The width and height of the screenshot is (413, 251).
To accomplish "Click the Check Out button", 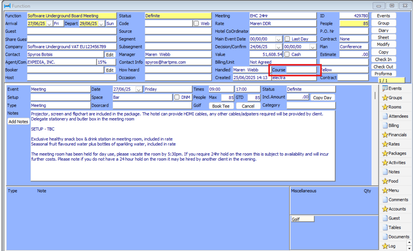I will click(x=384, y=66).
